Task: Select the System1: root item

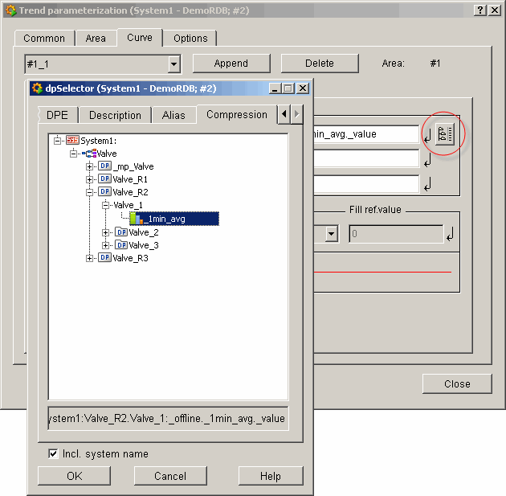Action: pyautogui.click(x=99, y=141)
